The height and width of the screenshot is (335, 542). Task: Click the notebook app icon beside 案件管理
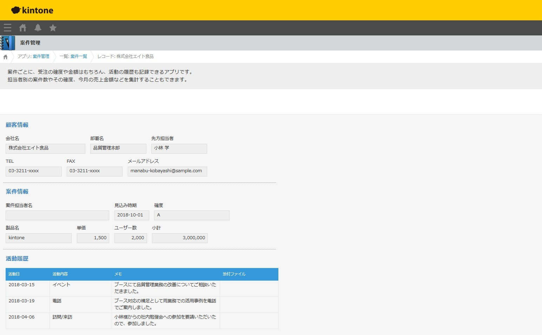pyautogui.click(x=8, y=43)
